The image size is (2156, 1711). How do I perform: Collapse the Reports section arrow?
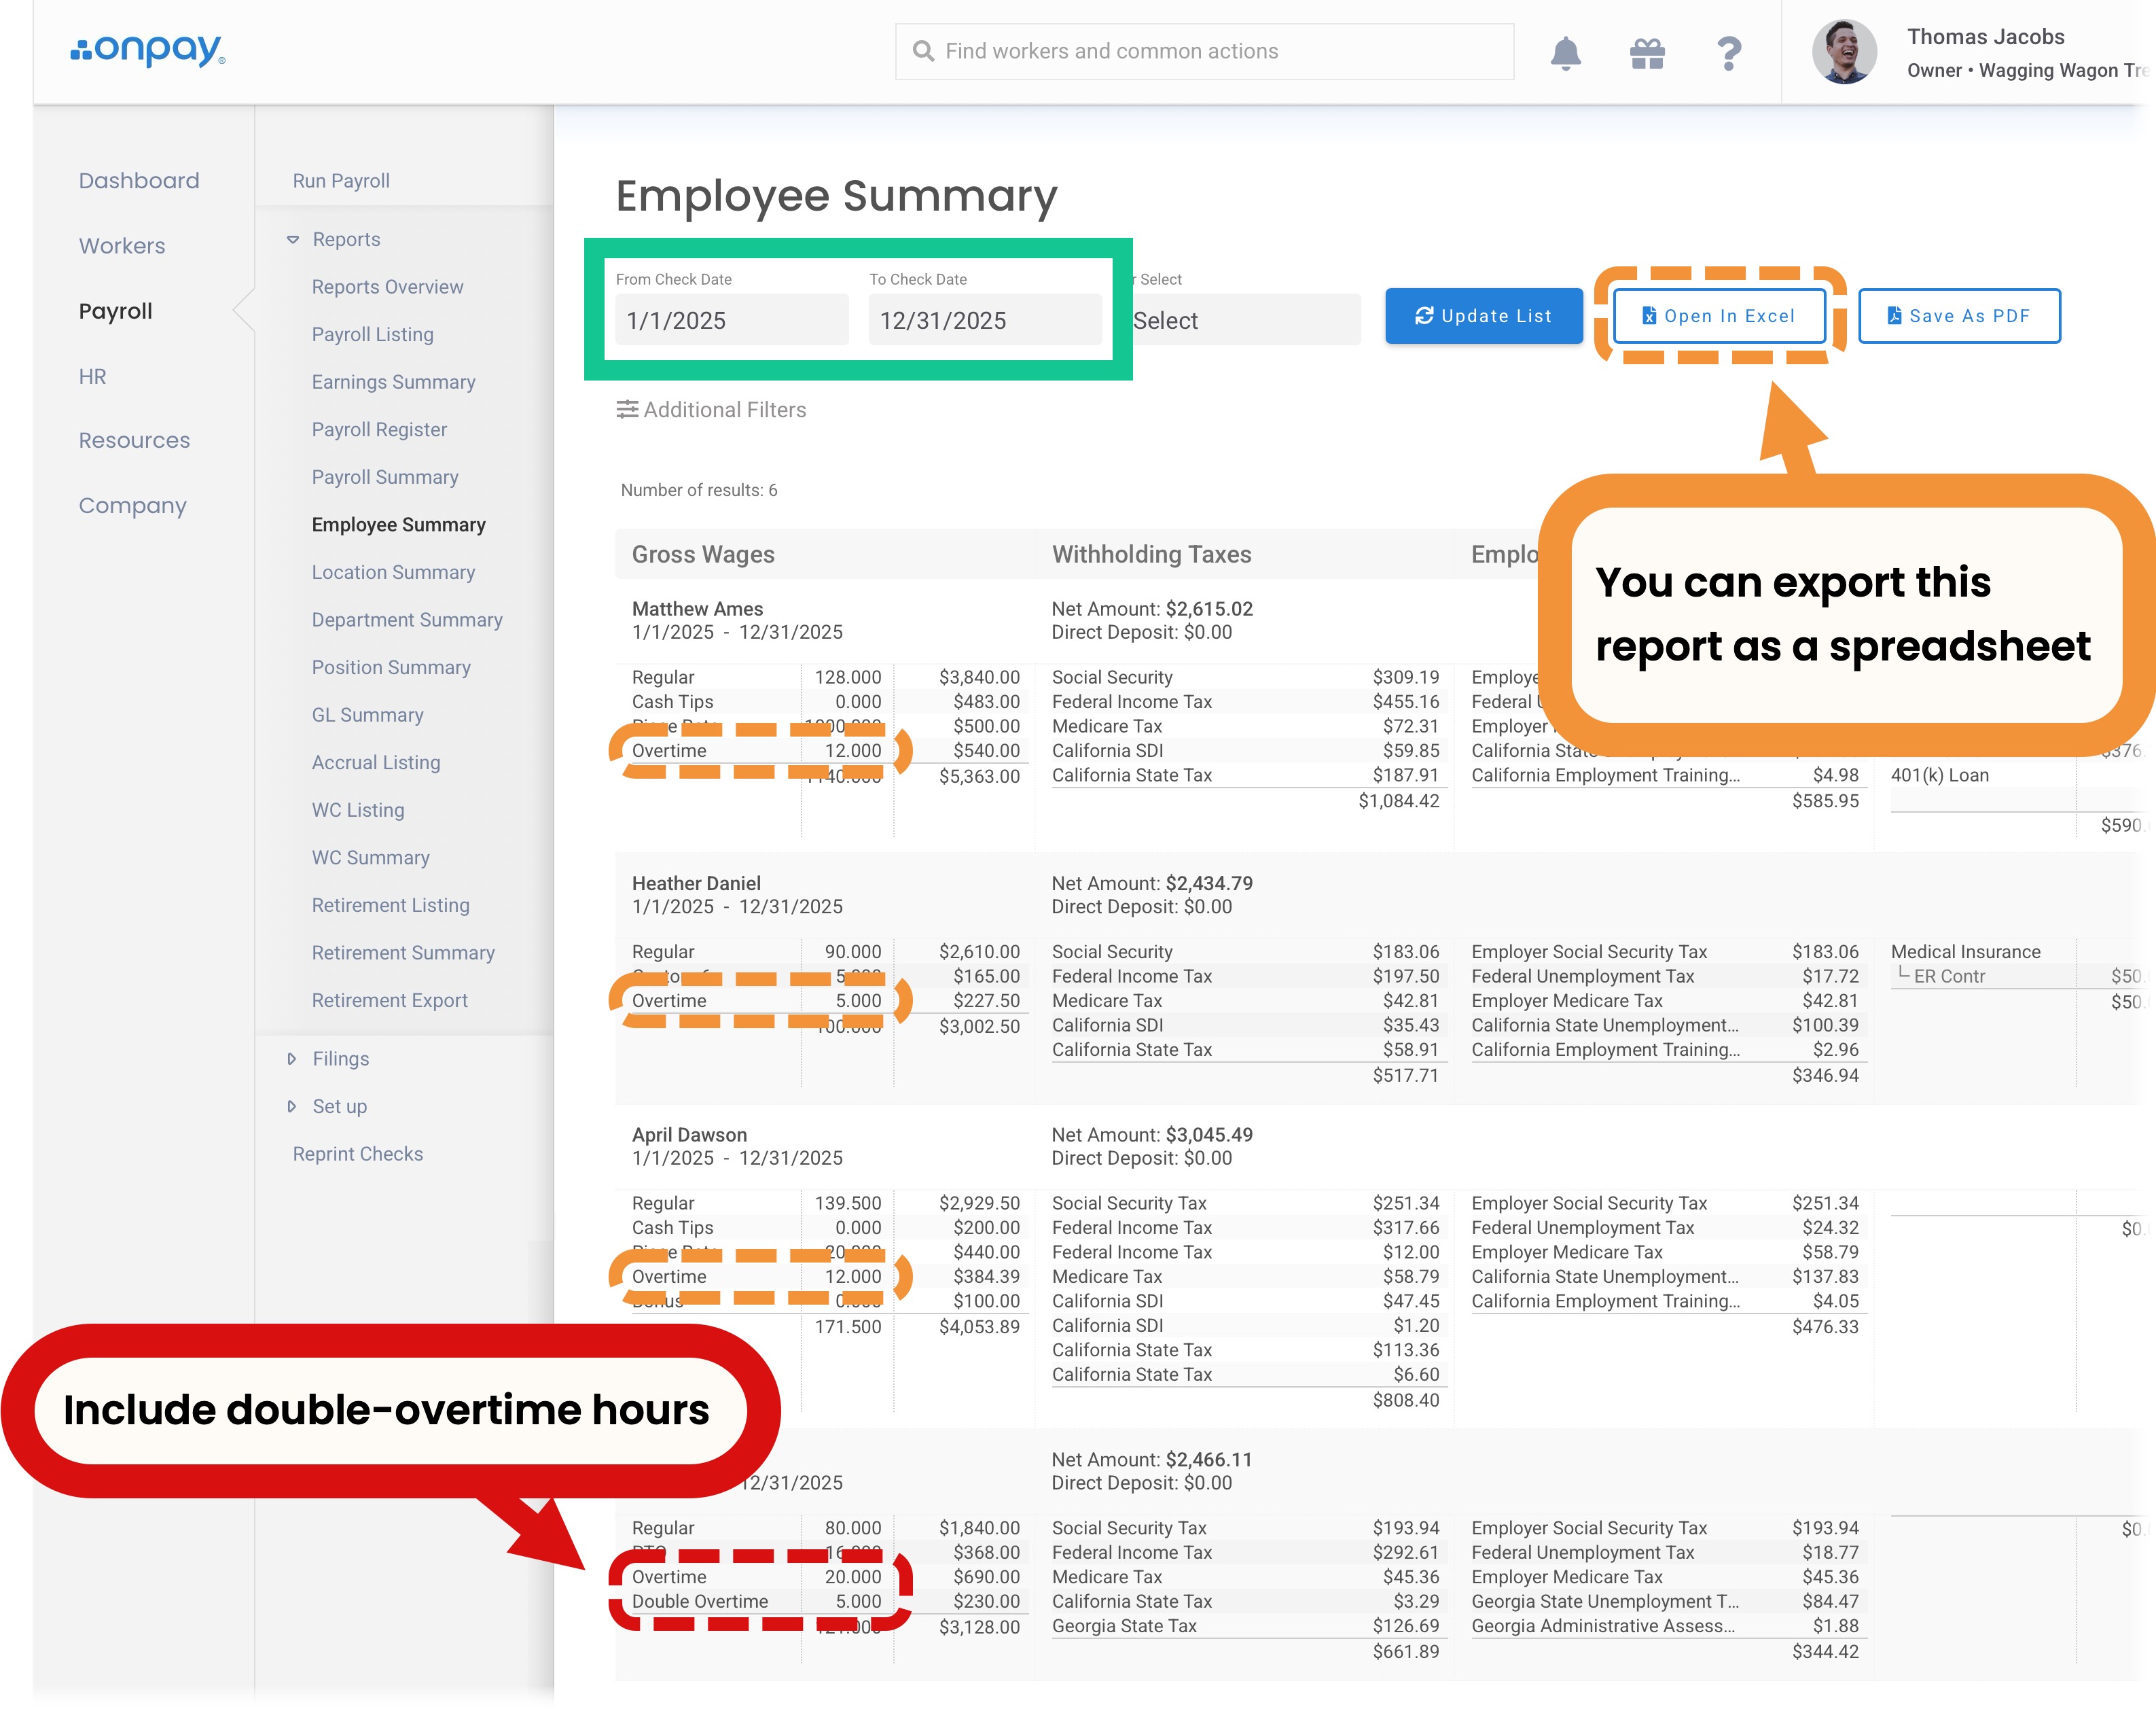293,240
